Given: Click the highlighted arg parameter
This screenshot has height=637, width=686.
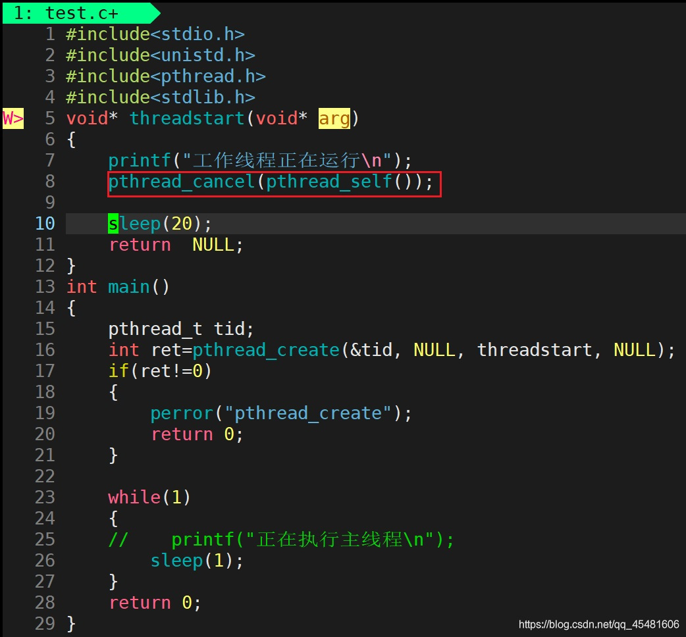Looking at the screenshot, I should pyautogui.click(x=334, y=118).
